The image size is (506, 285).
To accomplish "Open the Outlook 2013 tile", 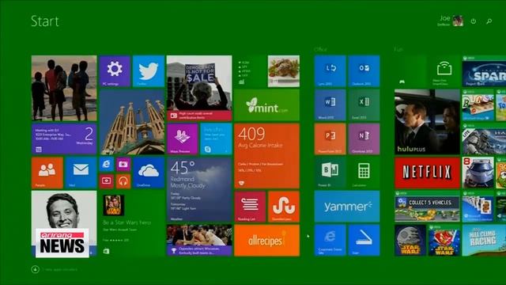I will point(364,71).
